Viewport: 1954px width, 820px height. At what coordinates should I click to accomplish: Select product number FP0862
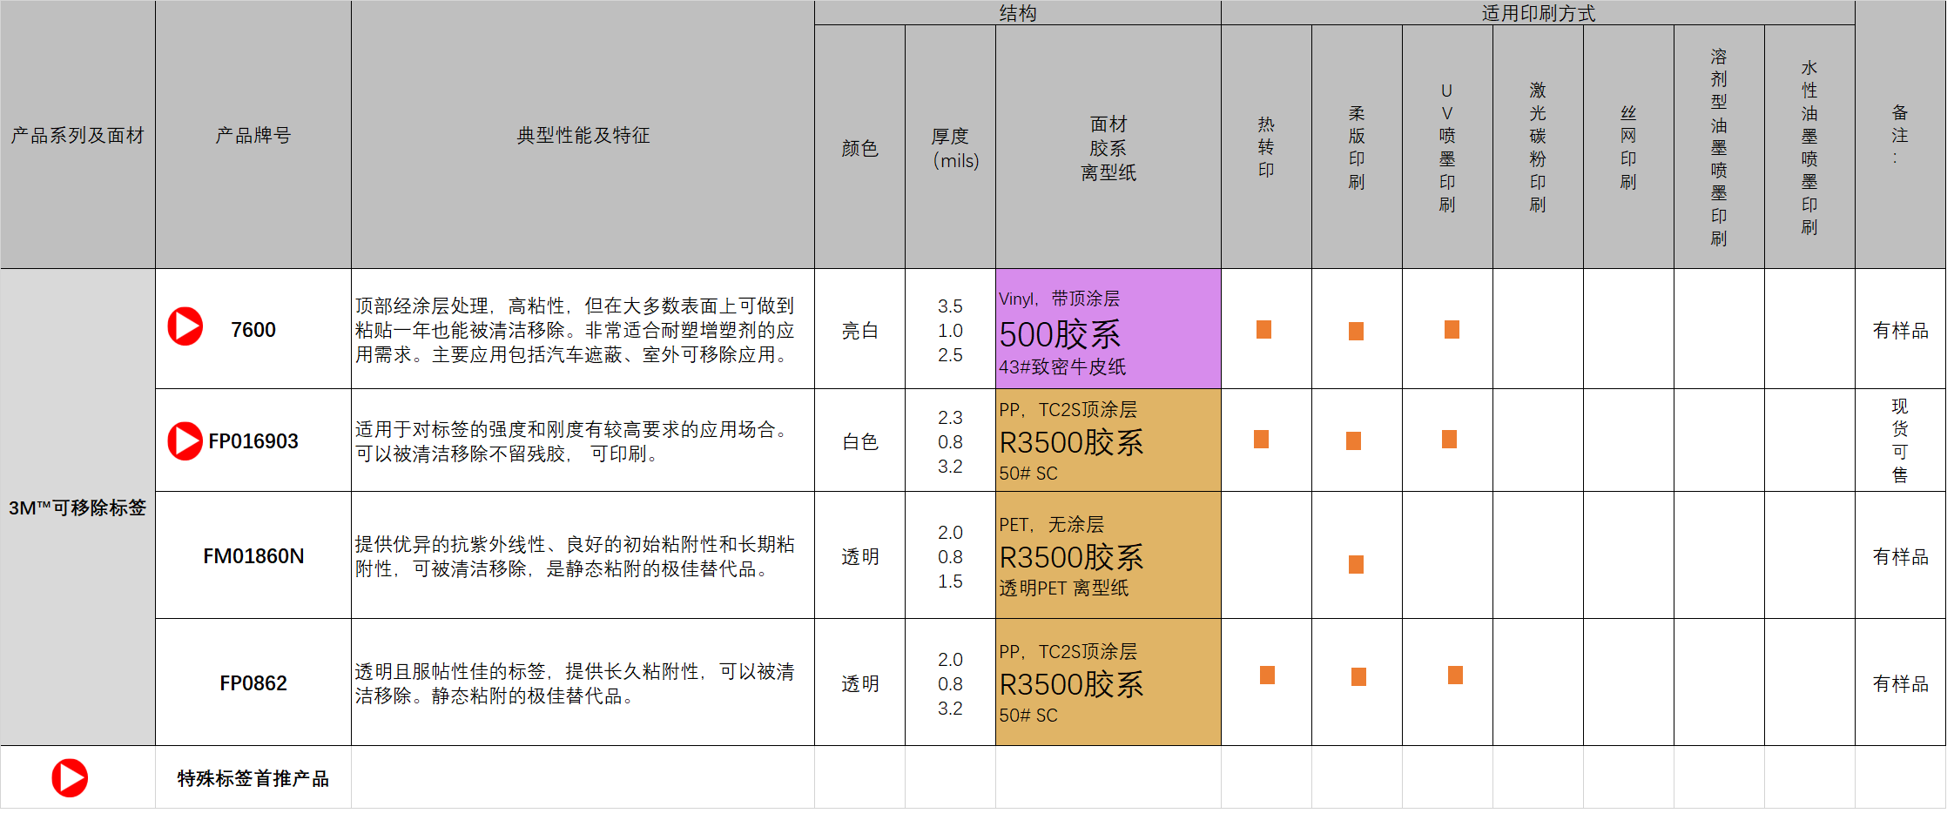[x=253, y=682]
